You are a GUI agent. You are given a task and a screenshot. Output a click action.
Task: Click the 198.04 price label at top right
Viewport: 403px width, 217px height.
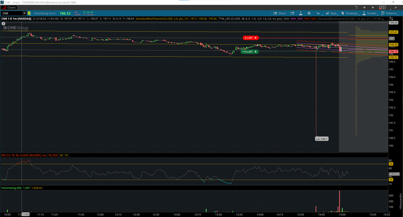tap(393, 23)
